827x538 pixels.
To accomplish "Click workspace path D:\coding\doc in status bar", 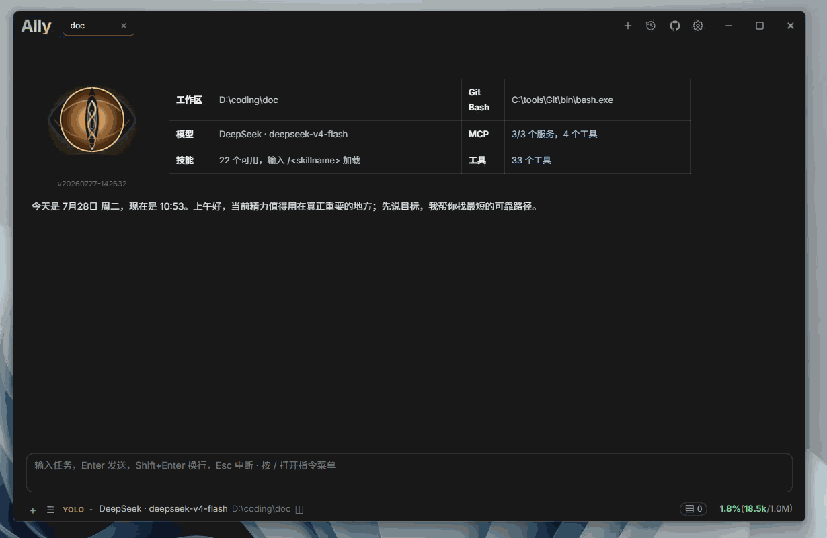I will (261, 509).
